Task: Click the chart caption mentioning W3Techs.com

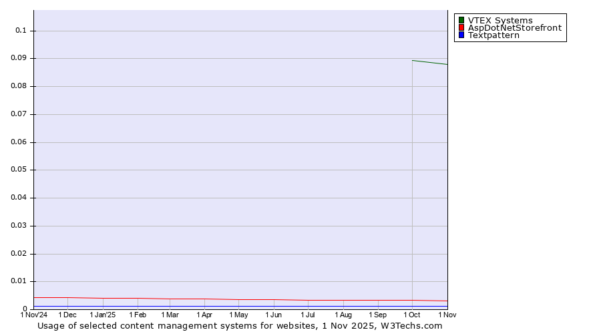Action: 240,326
